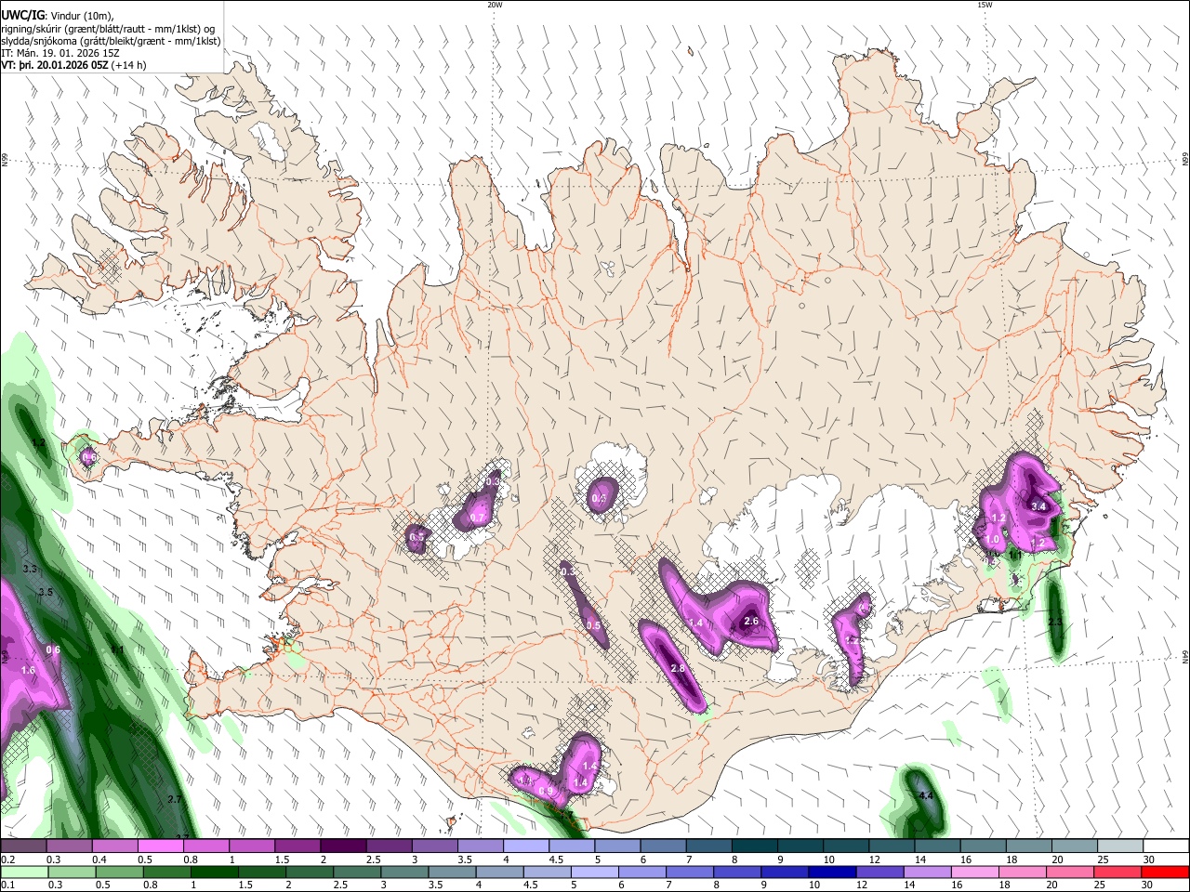The height and width of the screenshot is (892, 1190).
Task: Click the 20W longitude label
Action: tap(495, 5)
